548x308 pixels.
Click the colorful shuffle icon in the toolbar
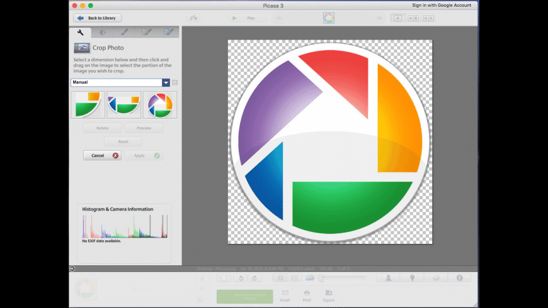[x=193, y=18]
